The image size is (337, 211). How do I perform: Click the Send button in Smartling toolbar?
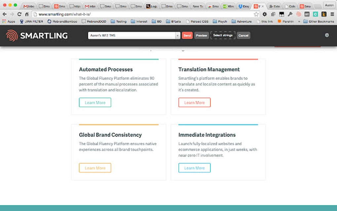click(x=187, y=35)
